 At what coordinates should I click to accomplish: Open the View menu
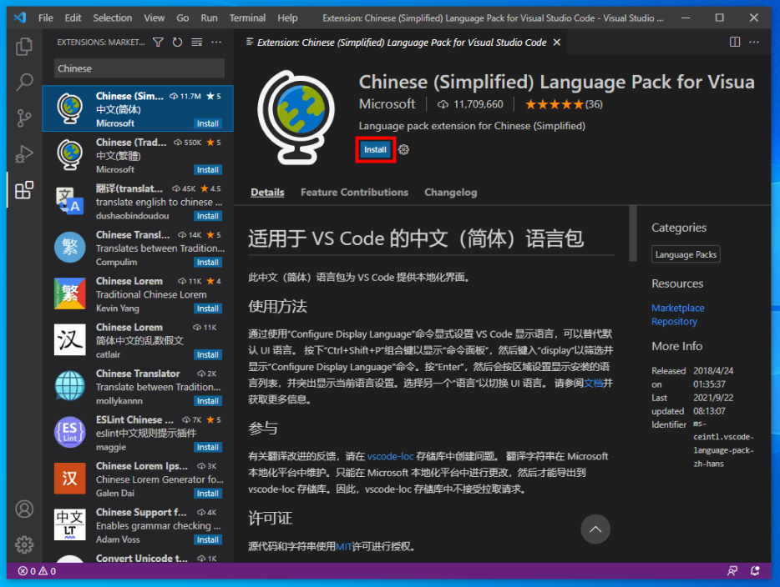(154, 18)
